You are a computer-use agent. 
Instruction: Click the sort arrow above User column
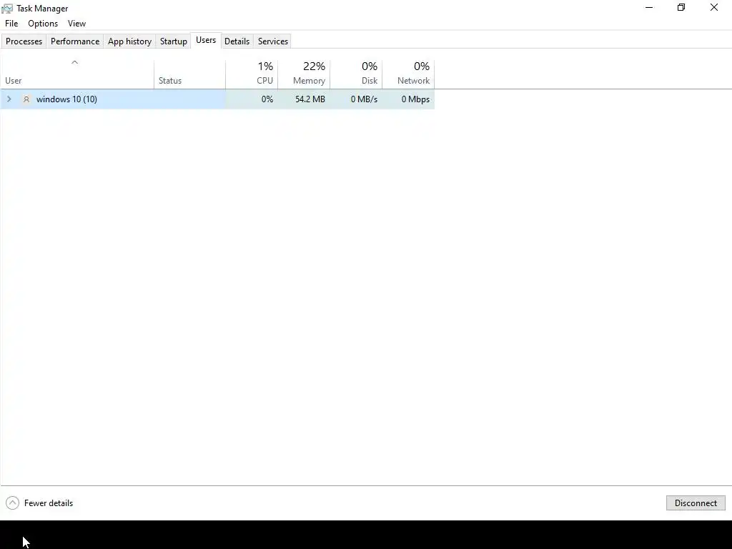click(x=74, y=62)
